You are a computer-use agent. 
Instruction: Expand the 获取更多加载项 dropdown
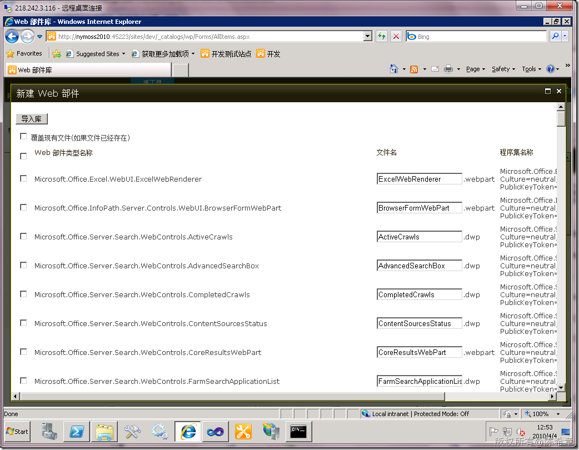pos(193,54)
